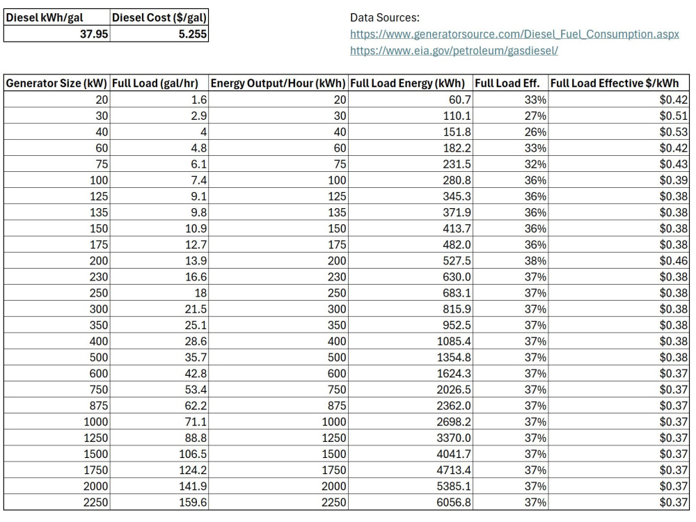Click the 42.8 gal/hr full load cell
696x522 pixels.
pyautogui.click(x=159, y=373)
